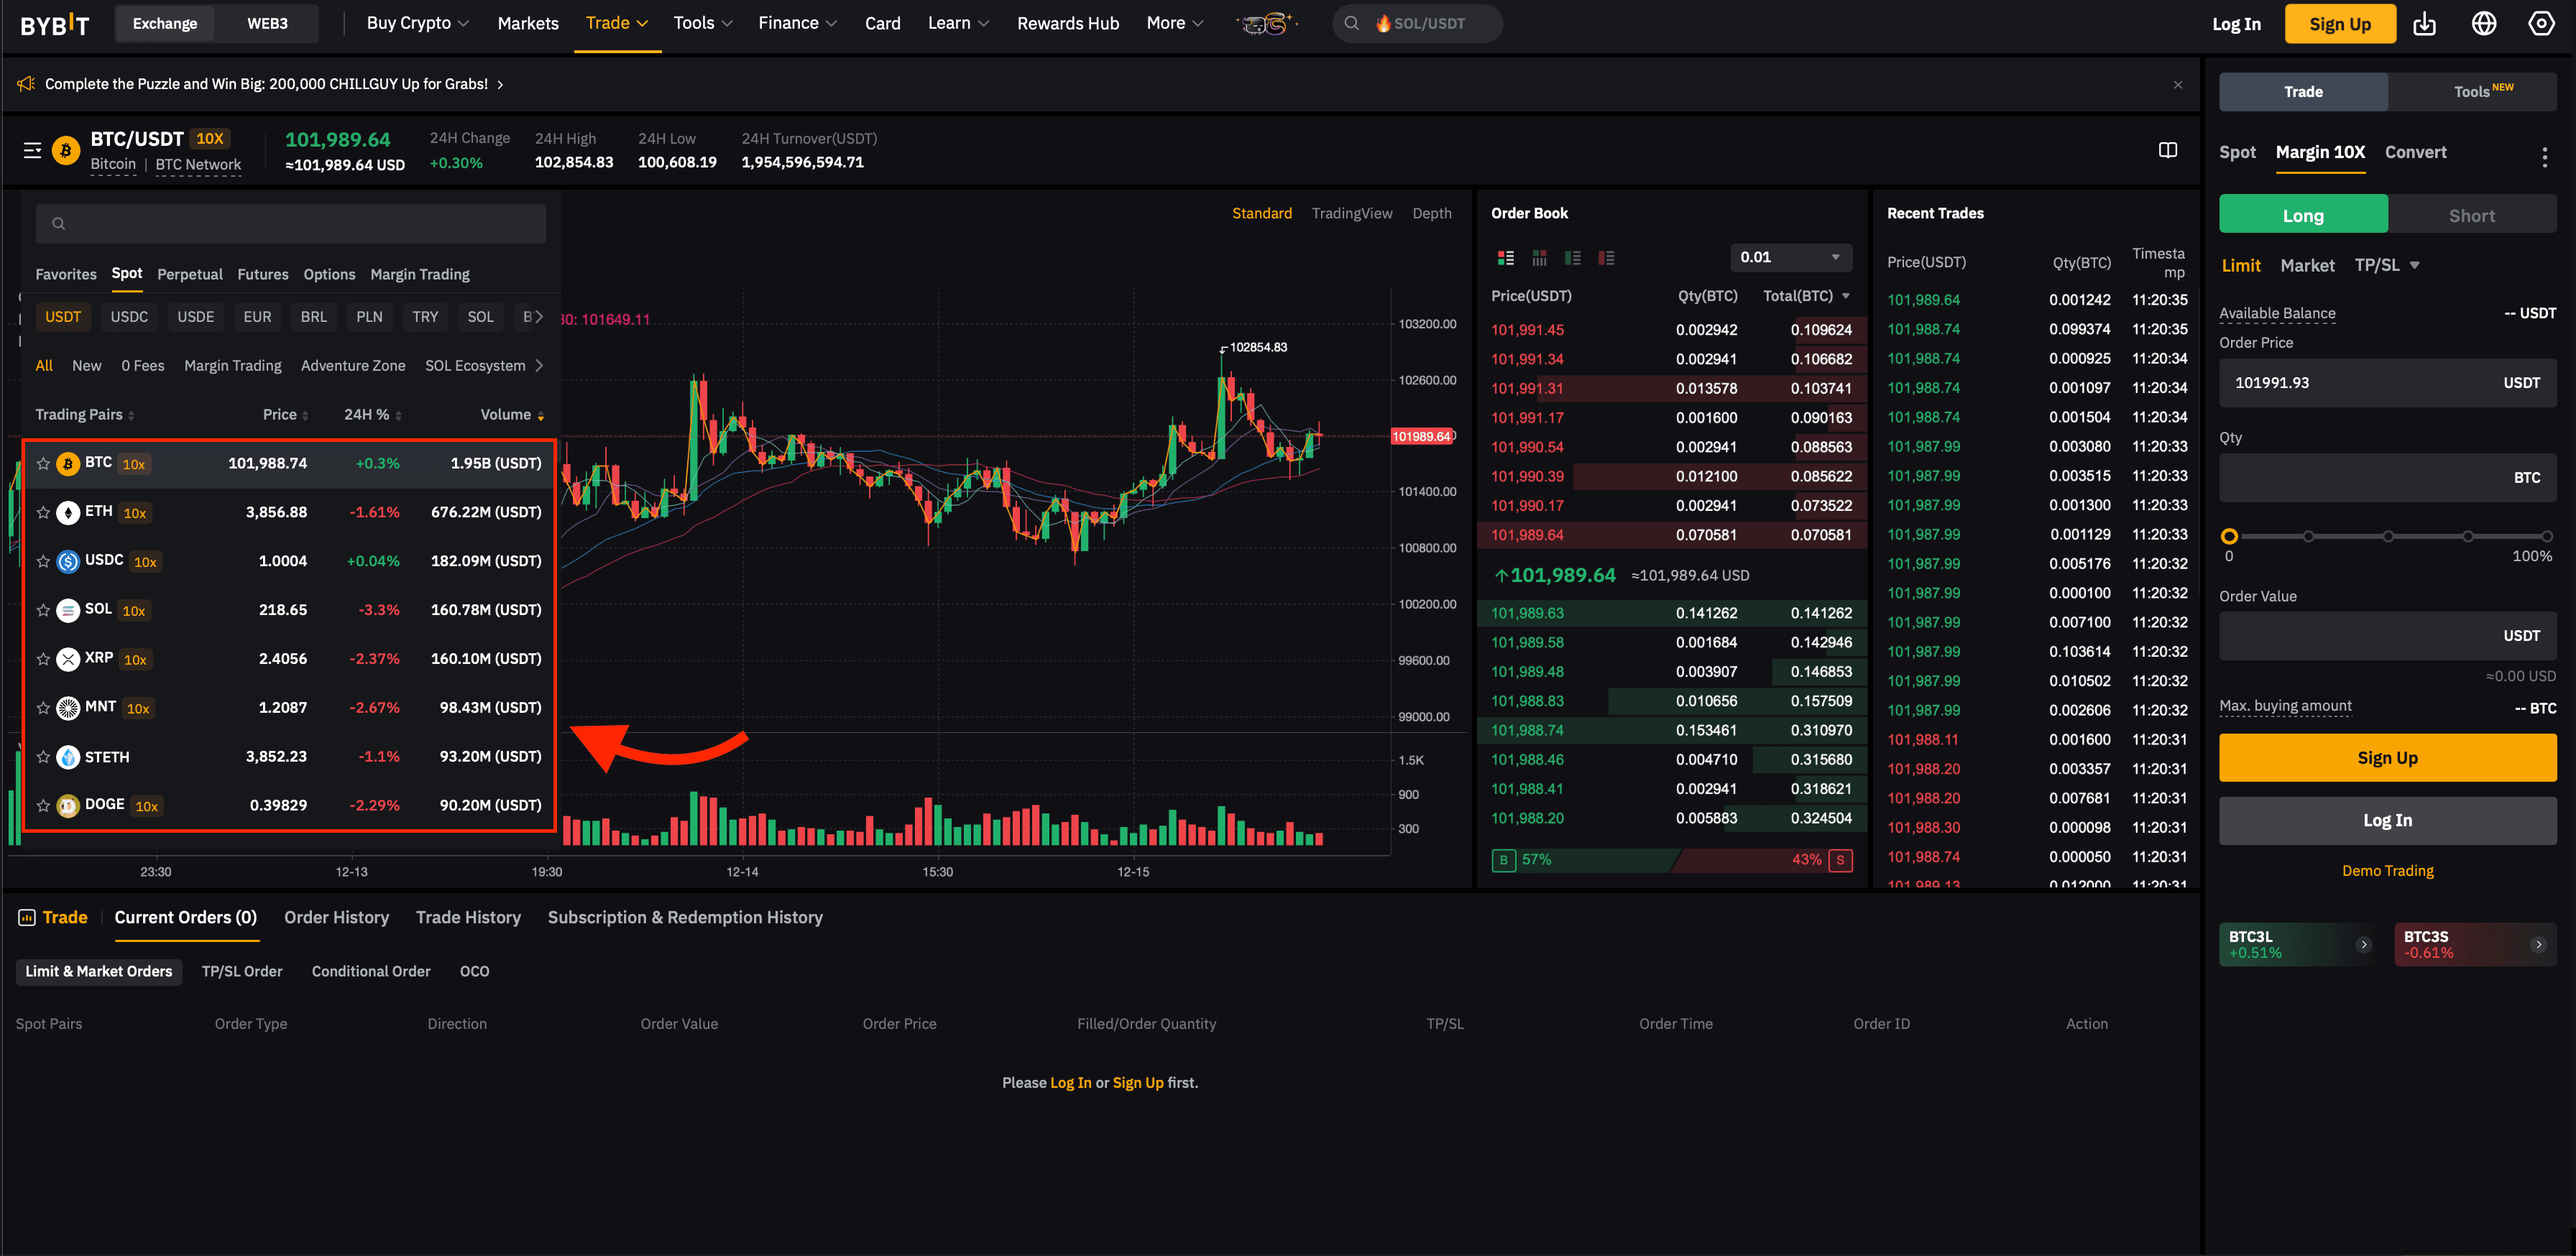The width and height of the screenshot is (2576, 1256).
Task: Switch to the Perpetual pairs tab
Action: pyautogui.click(x=189, y=274)
